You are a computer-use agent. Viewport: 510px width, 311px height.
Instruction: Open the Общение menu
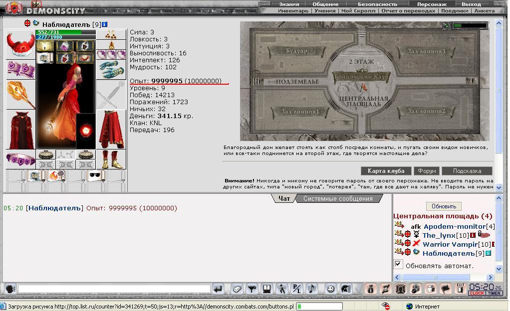325,4
